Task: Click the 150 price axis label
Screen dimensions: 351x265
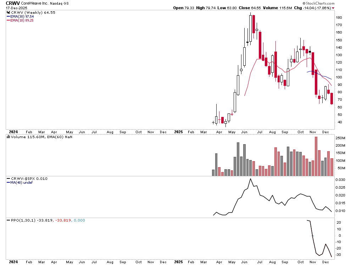Action: [x=339, y=40]
